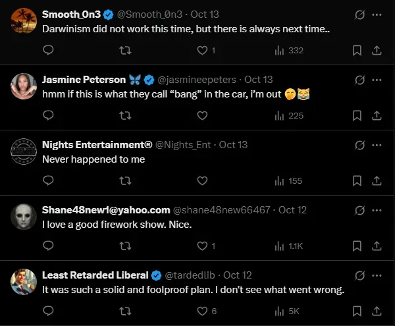The width and height of the screenshot is (395, 326).
Task: Like the "firework show" tweet
Action: pos(203,246)
